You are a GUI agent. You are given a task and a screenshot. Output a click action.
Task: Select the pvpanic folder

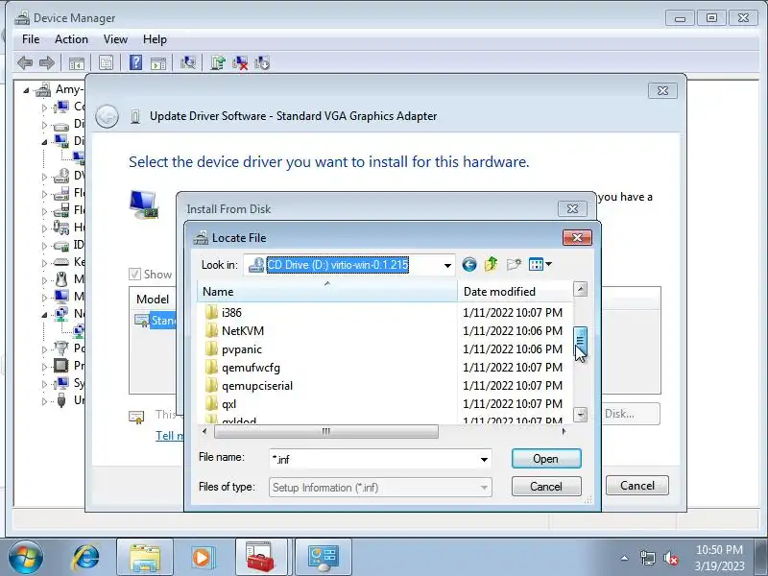tap(242, 349)
